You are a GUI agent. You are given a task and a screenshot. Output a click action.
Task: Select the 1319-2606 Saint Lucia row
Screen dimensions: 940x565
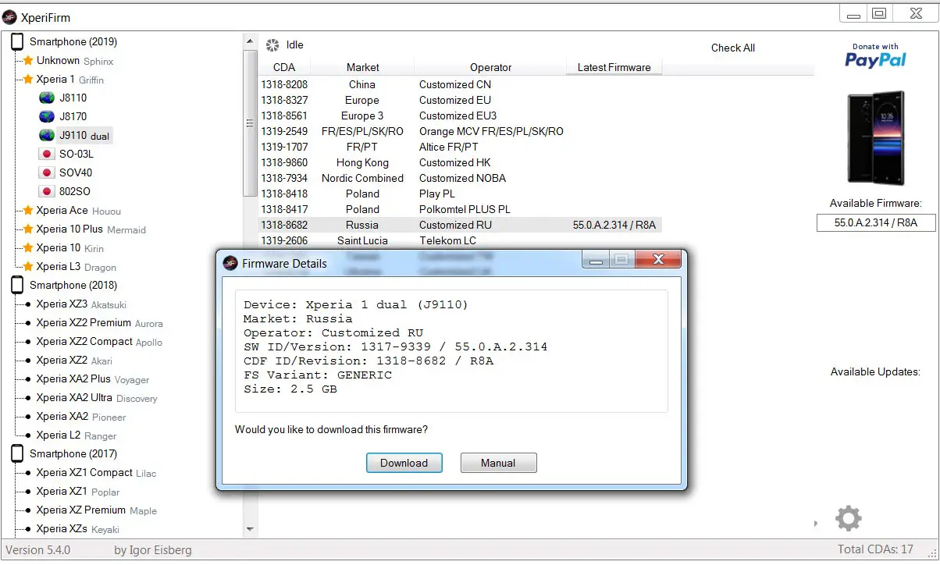(461, 240)
